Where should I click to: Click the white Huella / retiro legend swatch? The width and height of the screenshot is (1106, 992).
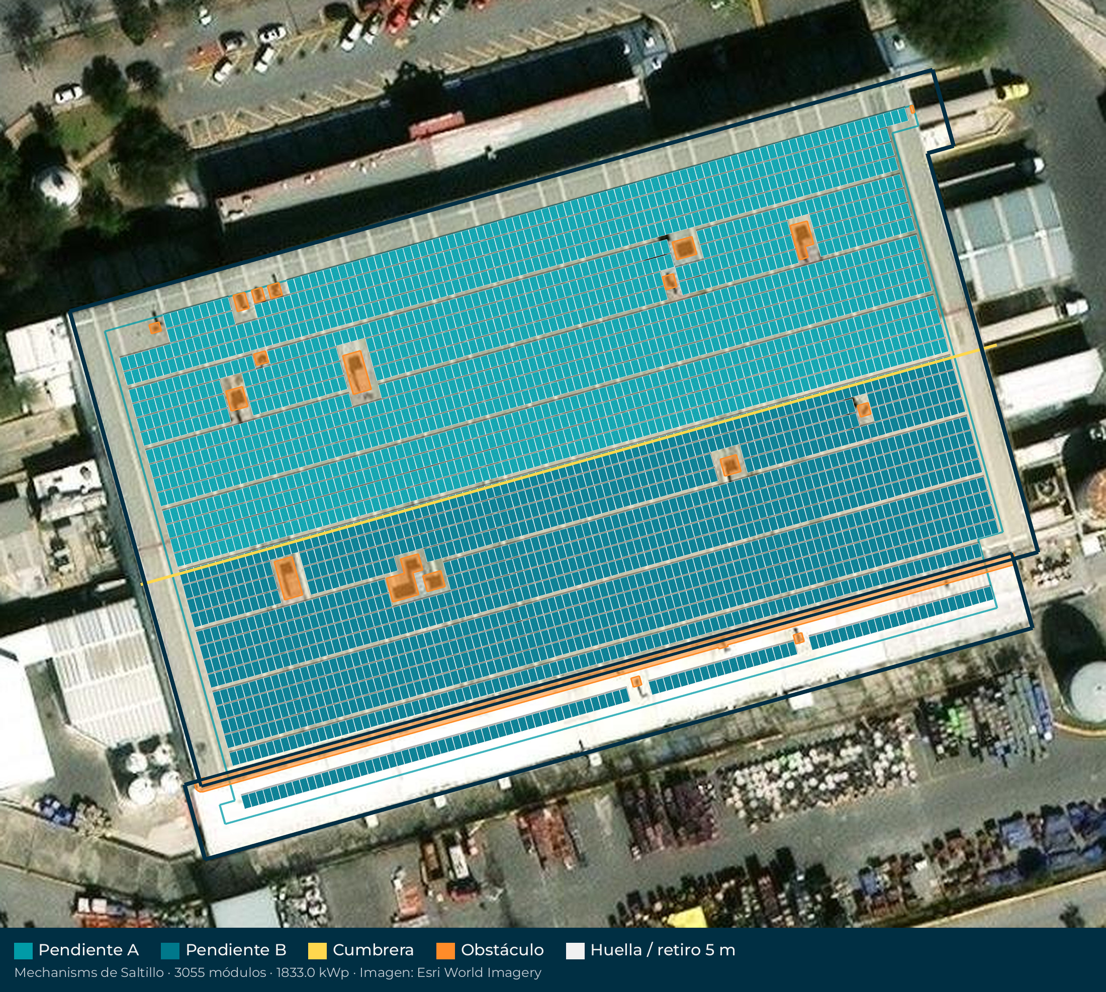coord(575,951)
